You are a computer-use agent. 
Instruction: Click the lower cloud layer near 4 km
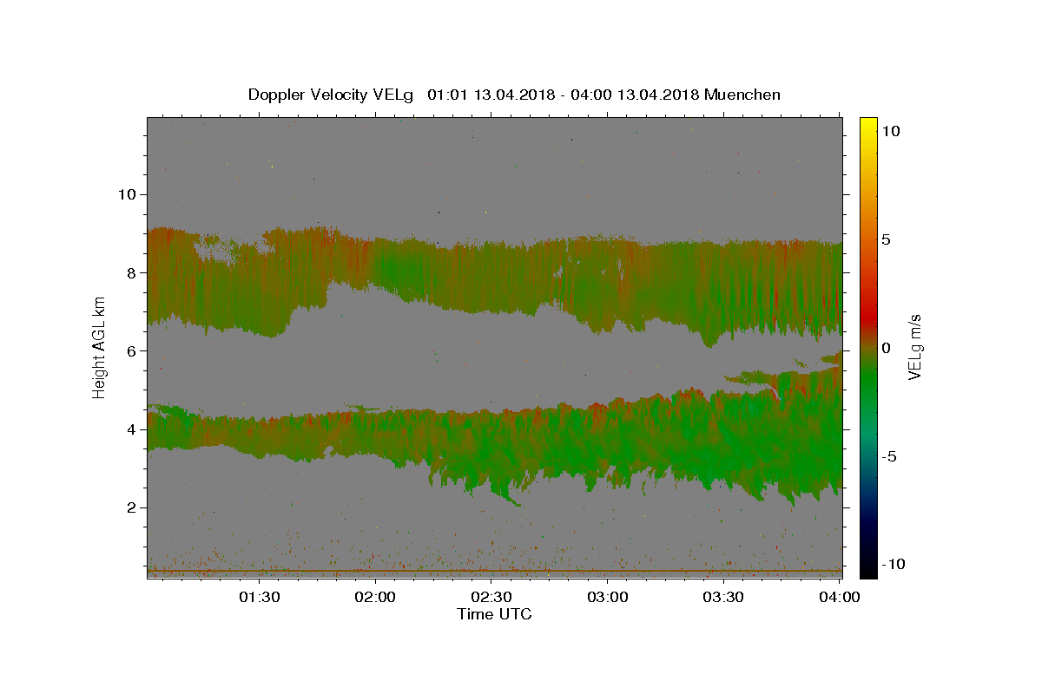point(495,438)
